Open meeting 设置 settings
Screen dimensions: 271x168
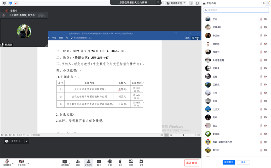(x=141, y=162)
